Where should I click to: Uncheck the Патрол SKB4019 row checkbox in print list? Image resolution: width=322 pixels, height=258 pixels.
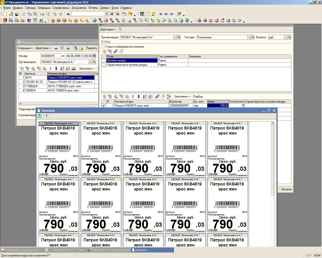point(103,106)
